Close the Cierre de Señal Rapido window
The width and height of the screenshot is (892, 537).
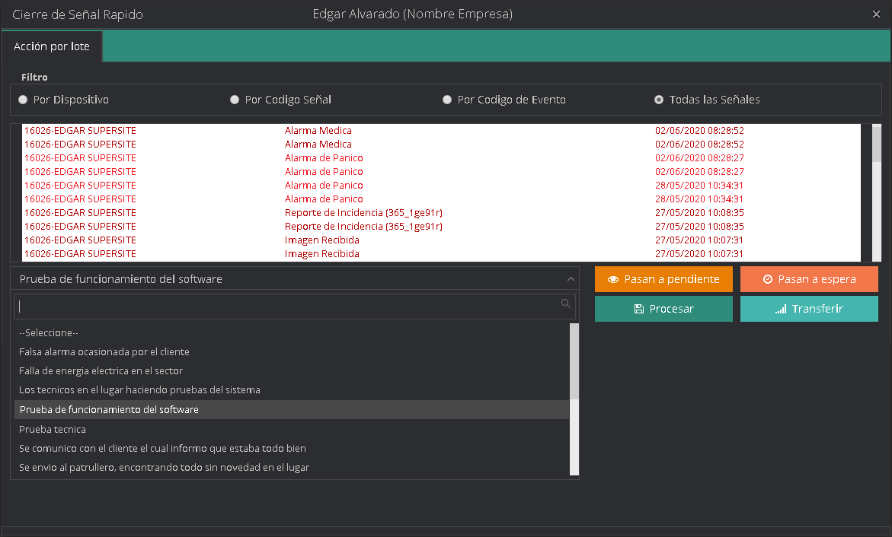876,14
